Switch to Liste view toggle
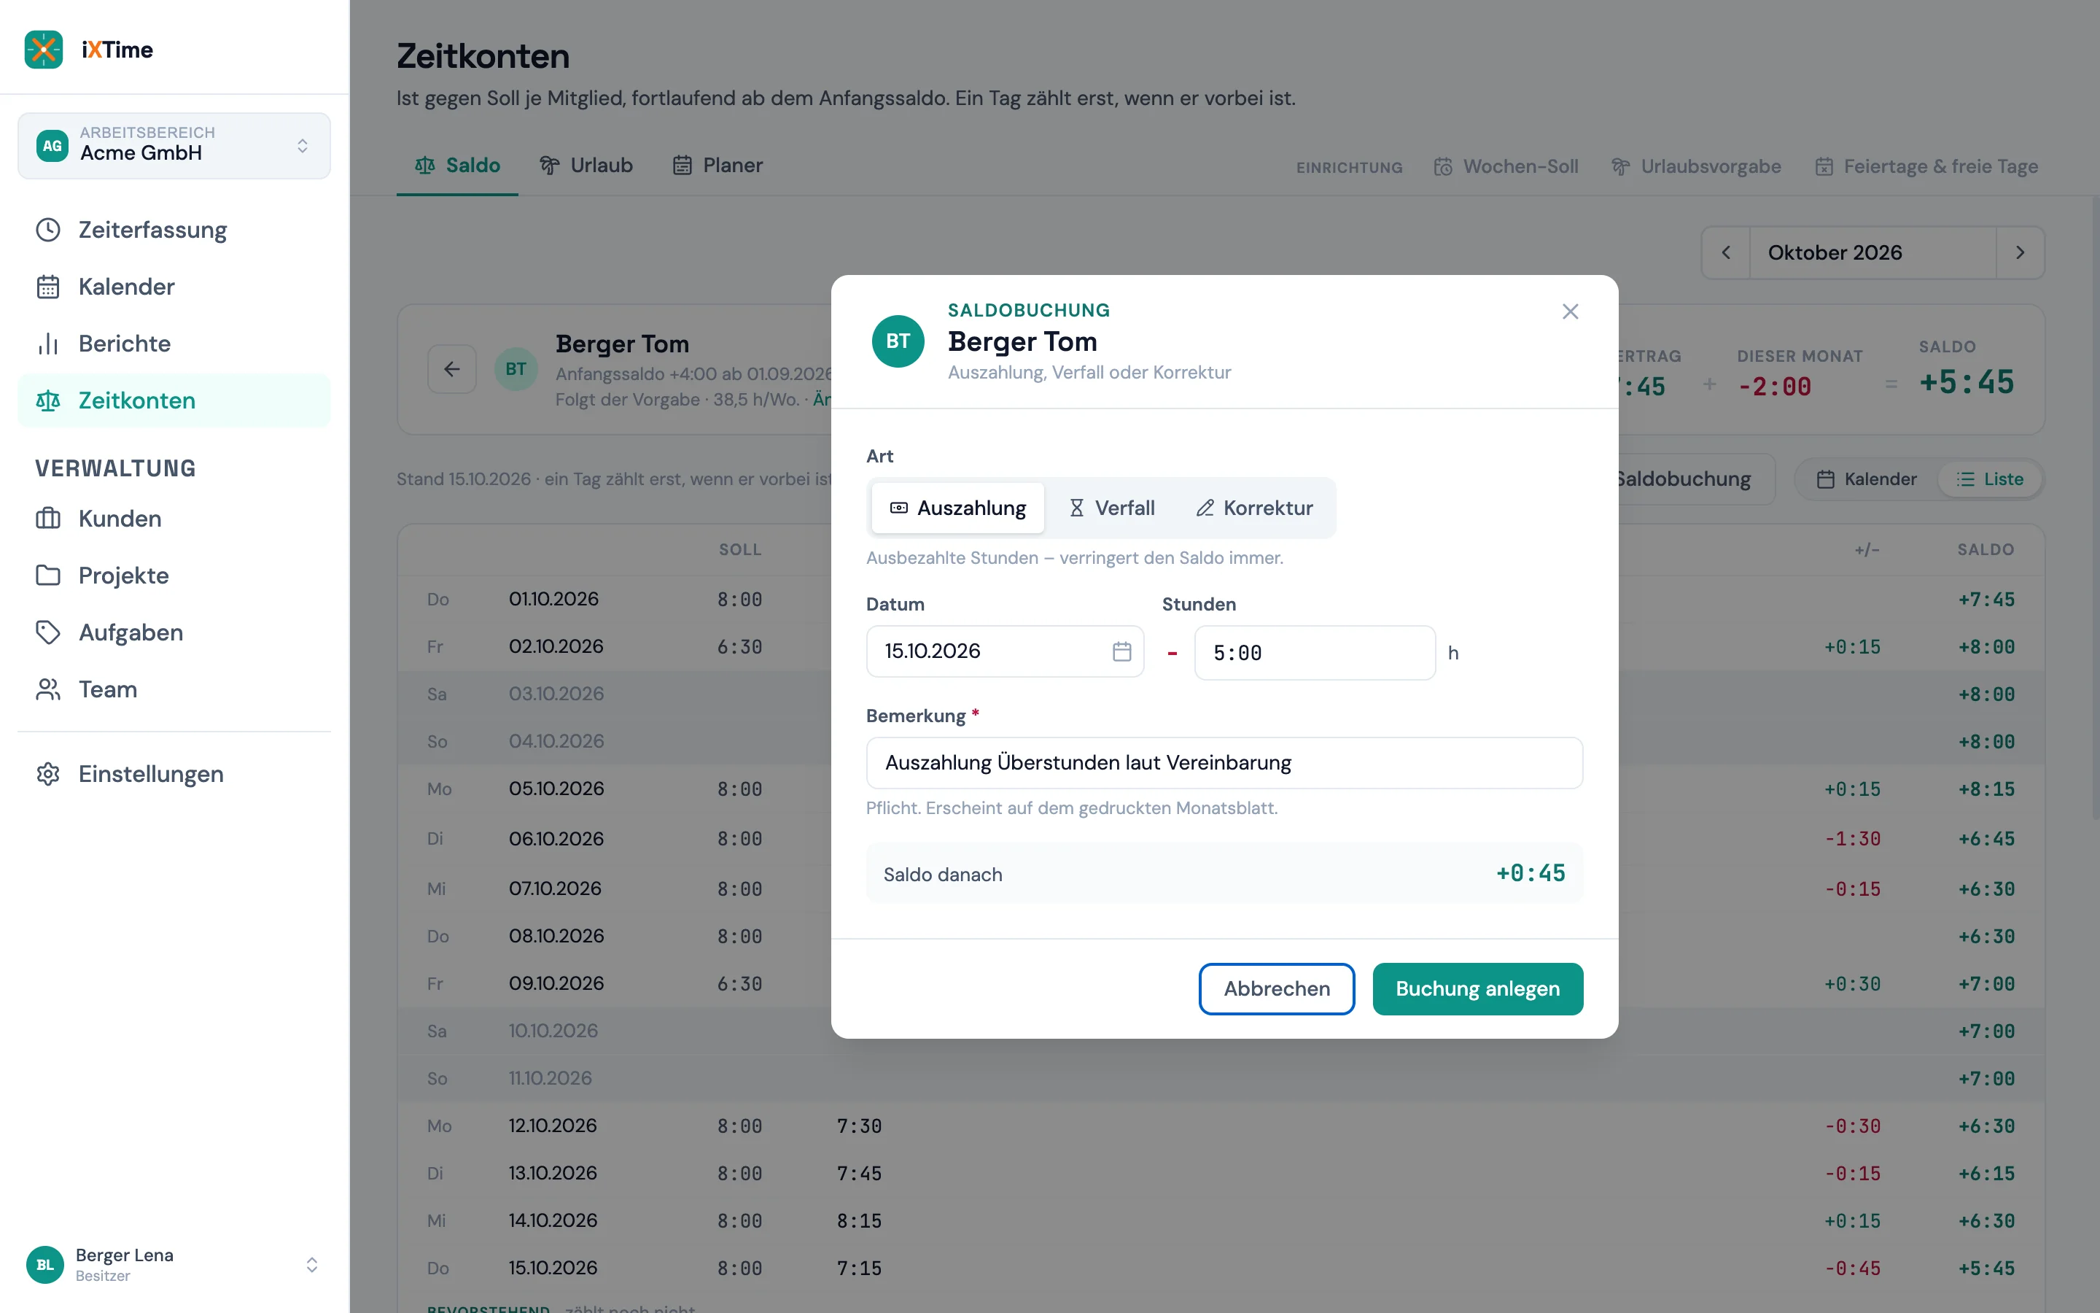Image resolution: width=2100 pixels, height=1313 pixels. (1990, 479)
